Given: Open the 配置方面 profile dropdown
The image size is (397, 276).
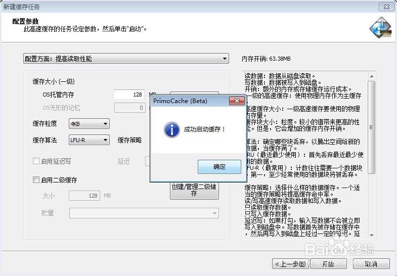Looking at the screenshot, I should [x=126, y=59].
